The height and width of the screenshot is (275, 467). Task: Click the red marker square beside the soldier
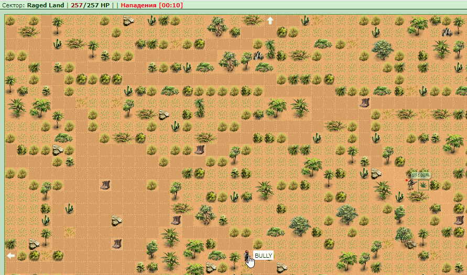[x=407, y=180]
